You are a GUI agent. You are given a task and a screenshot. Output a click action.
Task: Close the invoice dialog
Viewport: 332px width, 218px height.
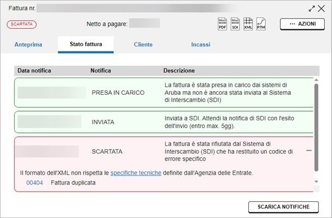[x=321, y=9]
